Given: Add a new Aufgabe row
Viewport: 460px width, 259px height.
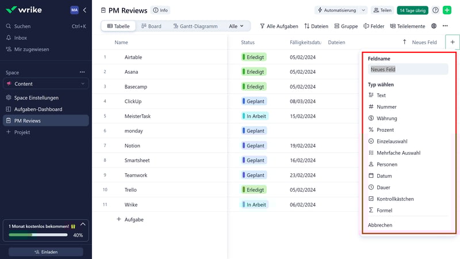Looking at the screenshot, I should 131,219.
